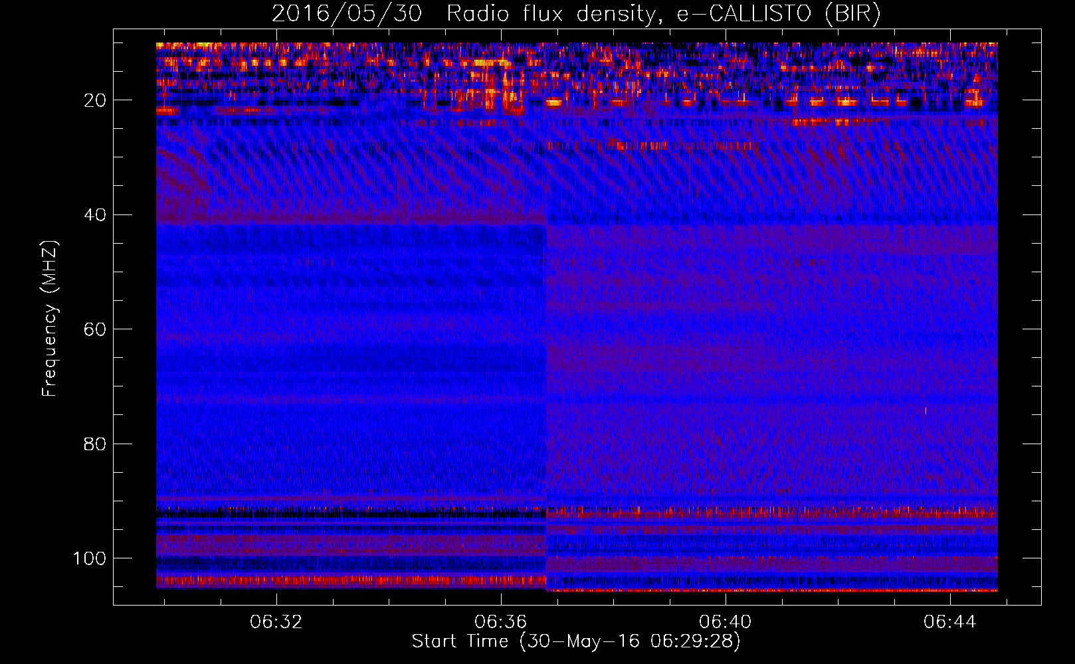Click the 06:36 time tick label
The width and height of the screenshot is (1075, 664).
click(x=500, y=622)
